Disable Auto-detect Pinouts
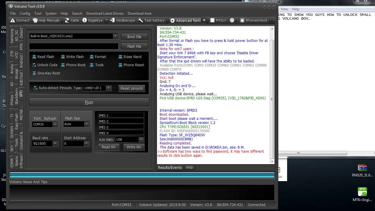This screenshot has width=375, height=211. point(35,88)
